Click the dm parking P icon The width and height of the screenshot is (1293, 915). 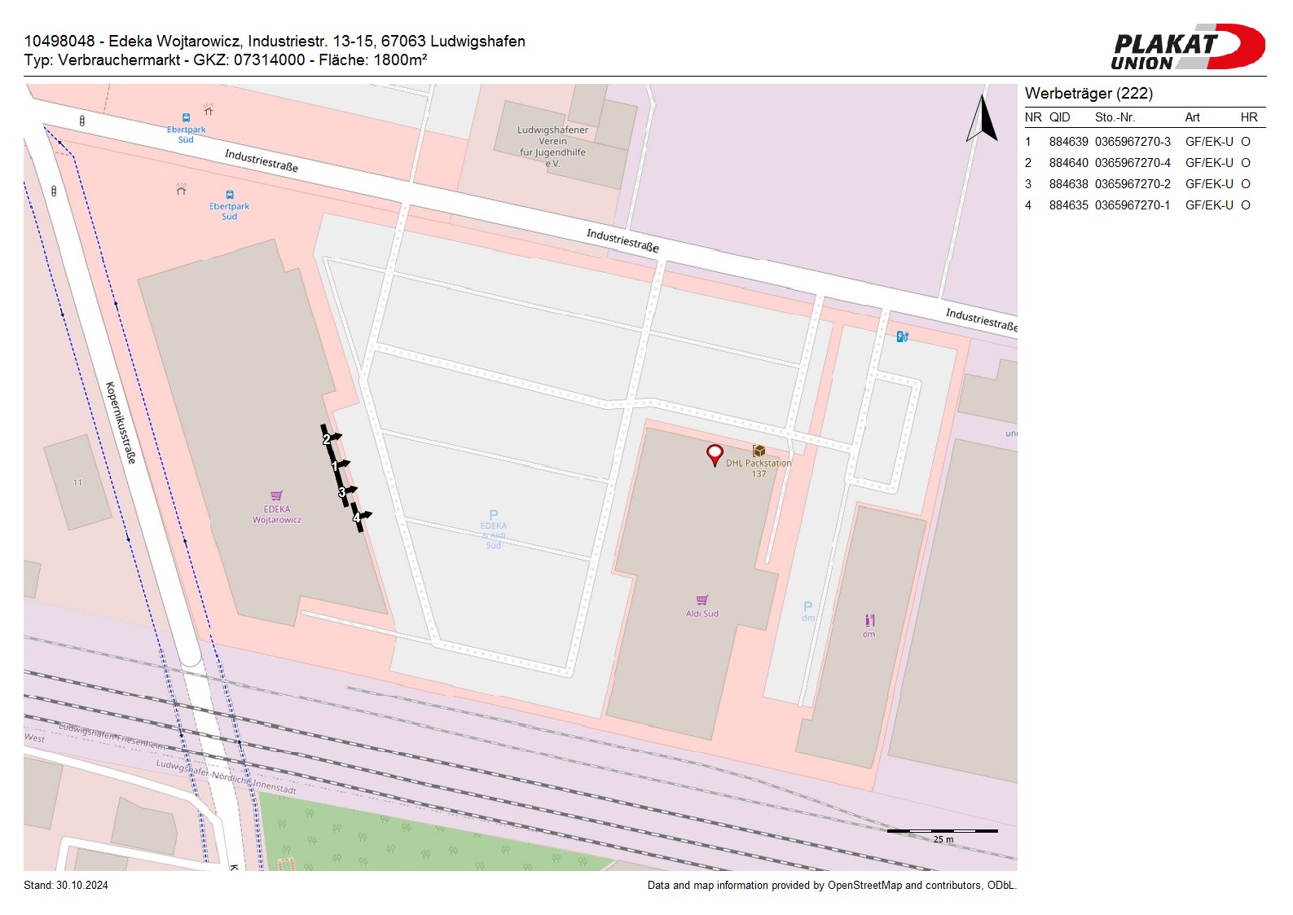pos(807,607)
